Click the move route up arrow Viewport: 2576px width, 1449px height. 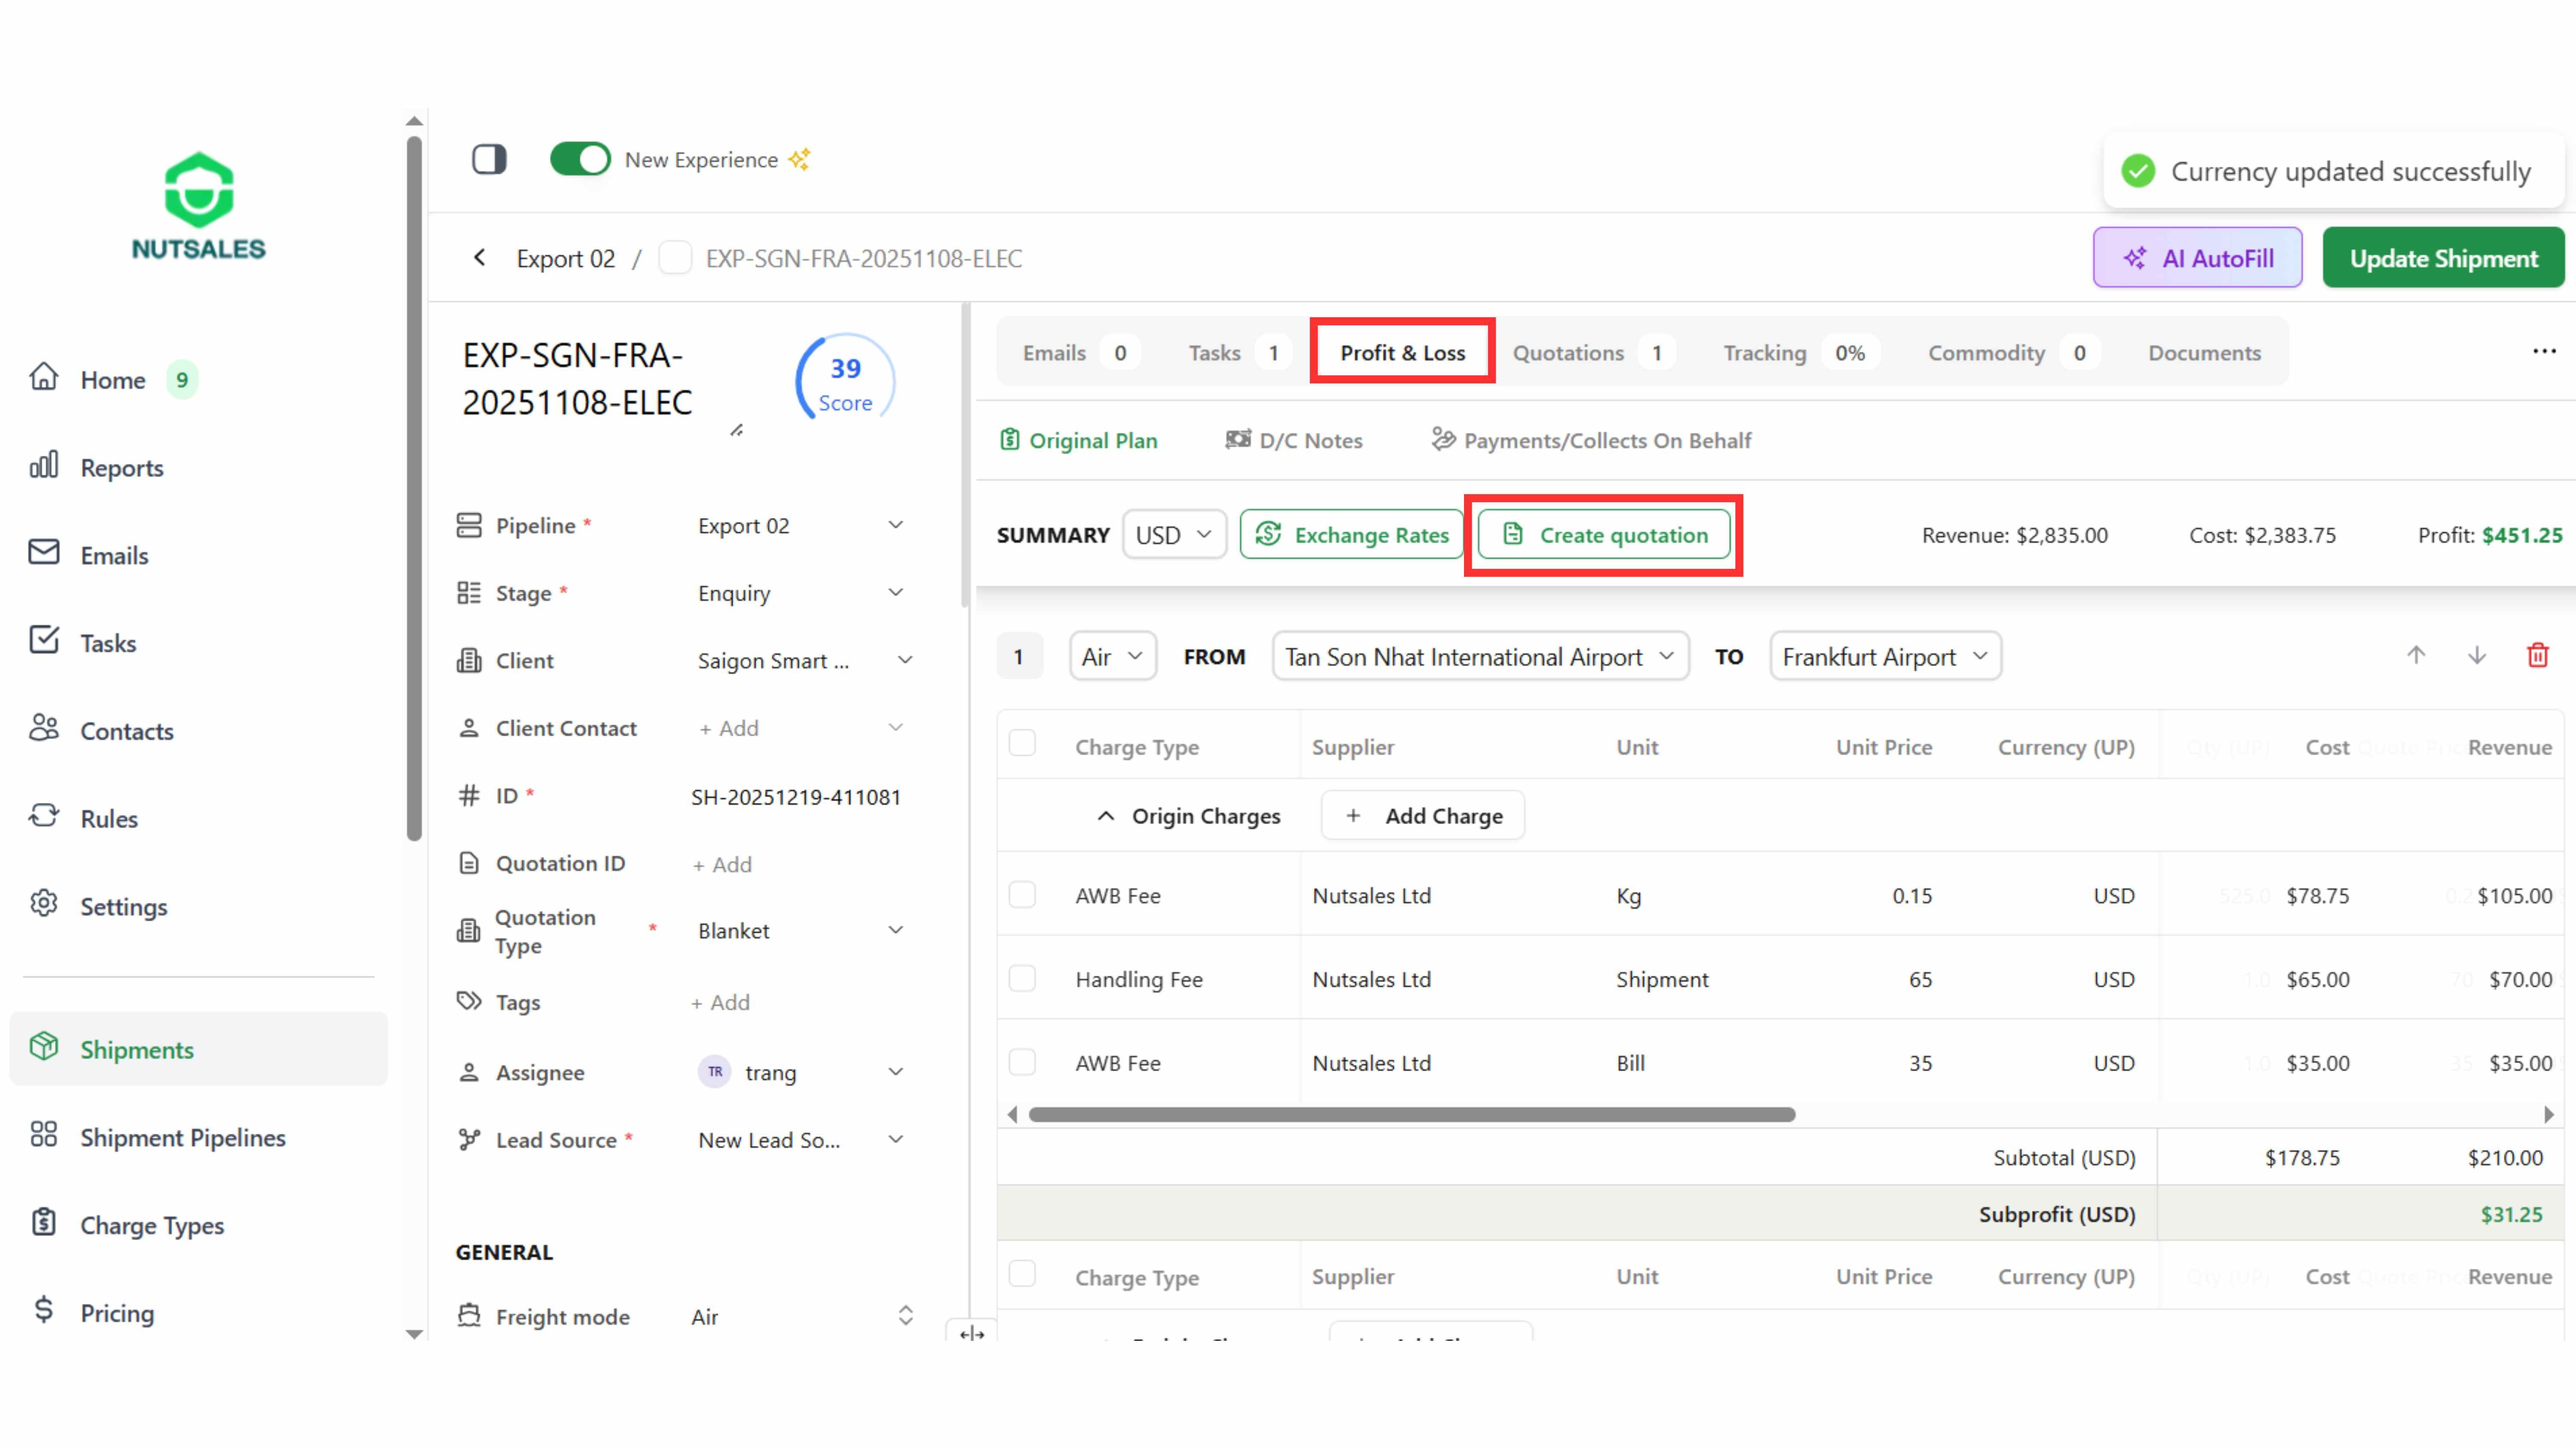click(x=2416, y=656)
